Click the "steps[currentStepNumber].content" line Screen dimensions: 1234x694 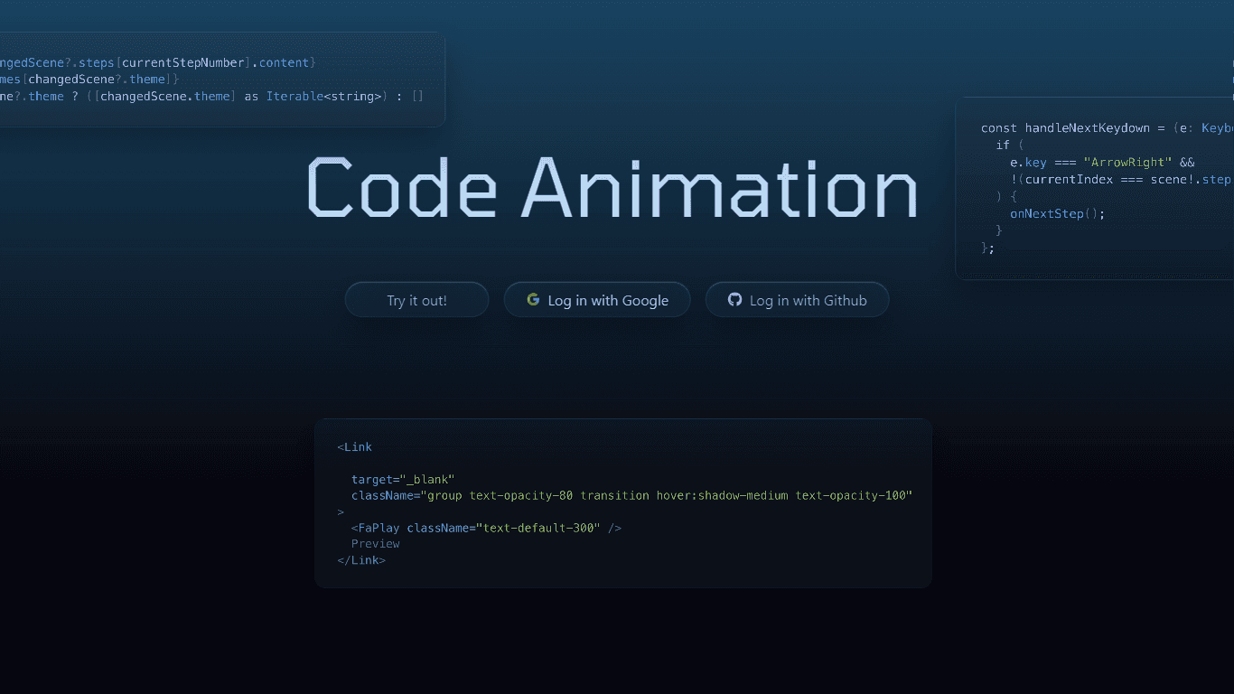(158, 62)
